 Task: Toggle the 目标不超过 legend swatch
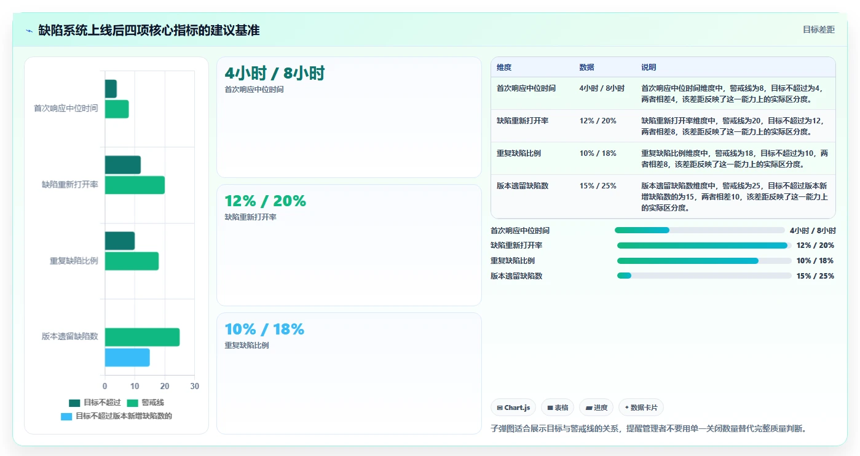[x=74, y=403]
